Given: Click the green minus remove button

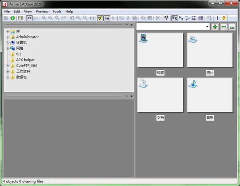Looking at the screenshot, I should pos(224,27).
